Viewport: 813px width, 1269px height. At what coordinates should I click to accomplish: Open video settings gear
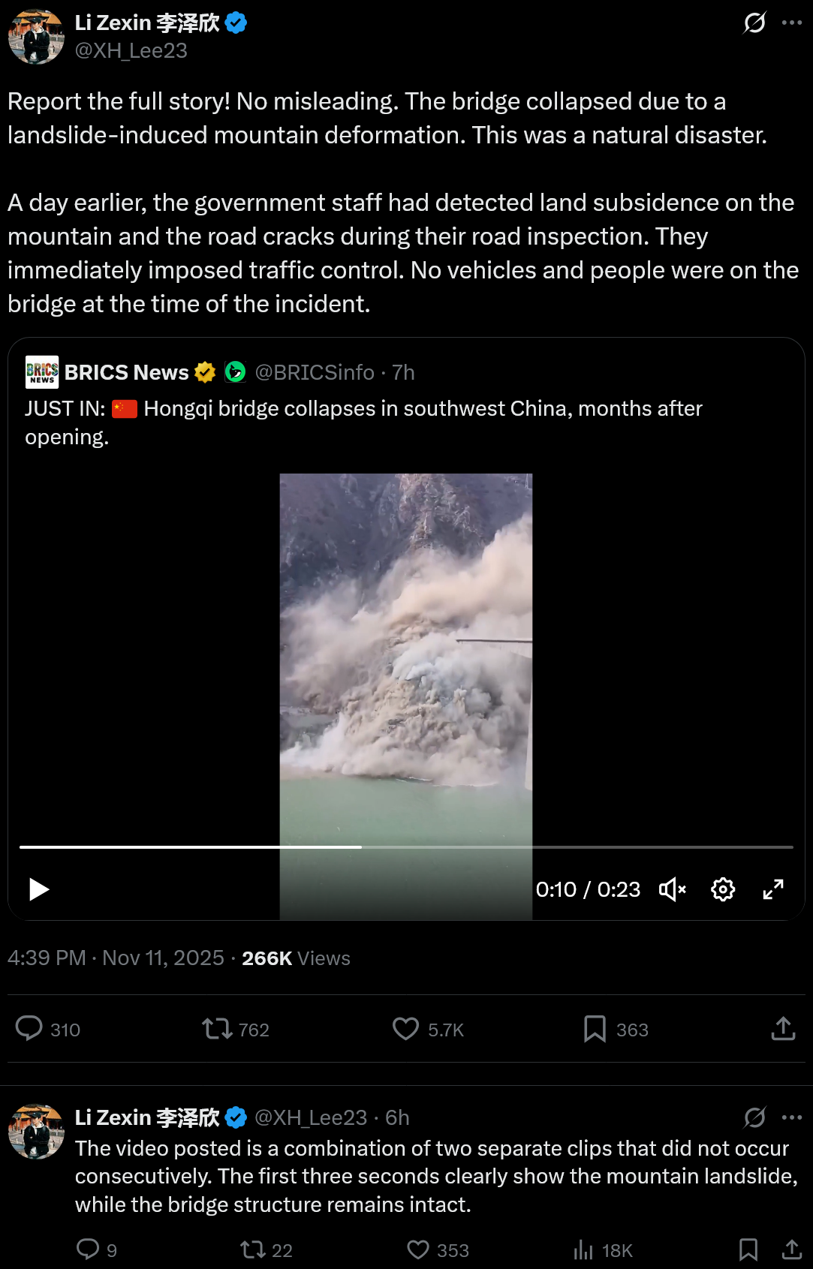click(723, 889)
